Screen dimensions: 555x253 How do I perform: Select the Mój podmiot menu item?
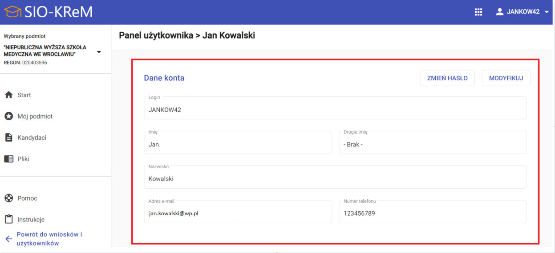[x=35, y=116]
